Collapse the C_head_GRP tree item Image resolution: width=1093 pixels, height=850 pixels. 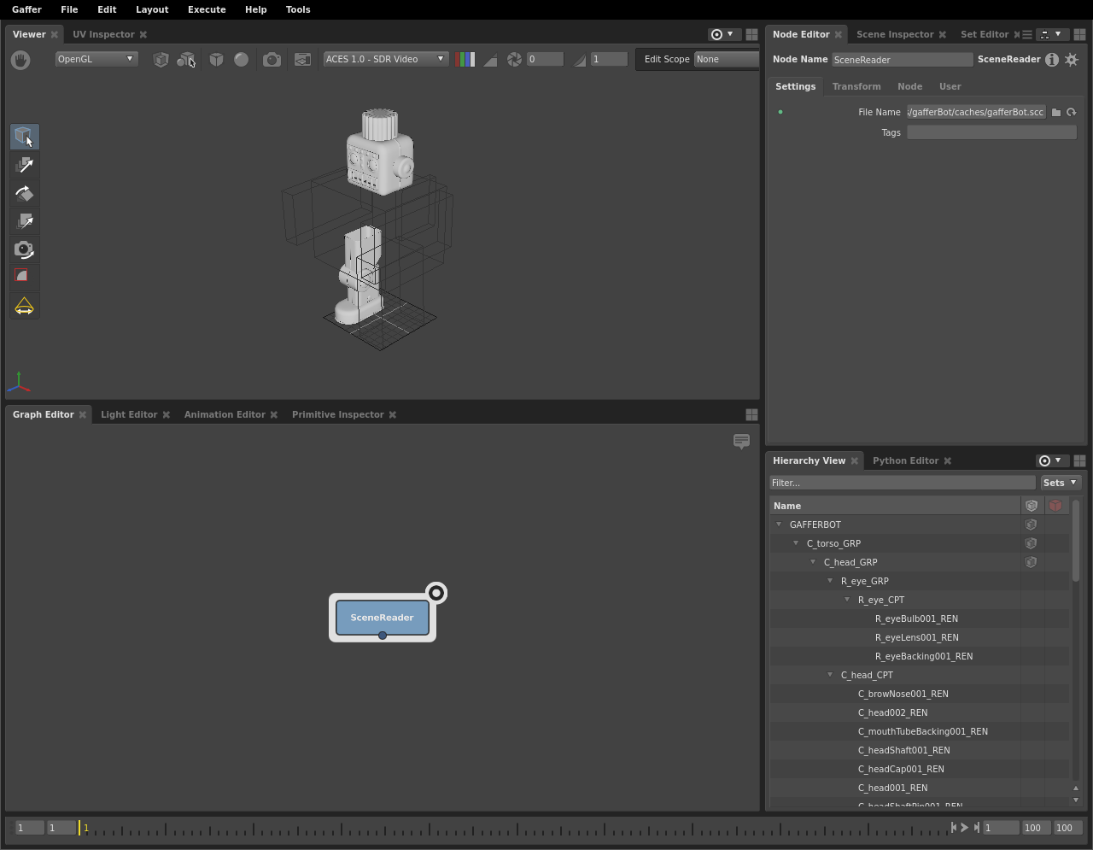point(813,562)
